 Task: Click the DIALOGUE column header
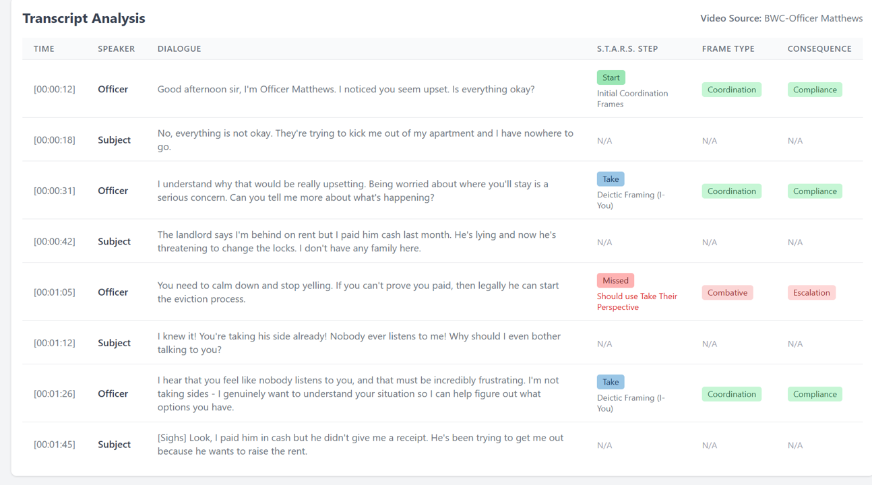point(179,48)
